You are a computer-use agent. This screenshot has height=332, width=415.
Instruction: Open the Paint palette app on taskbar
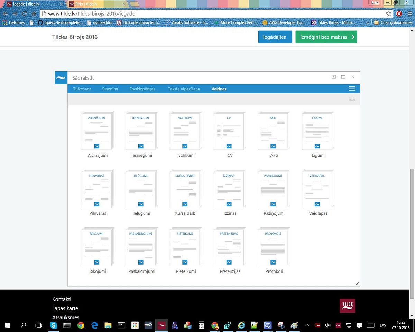click(x=294, y=325)
